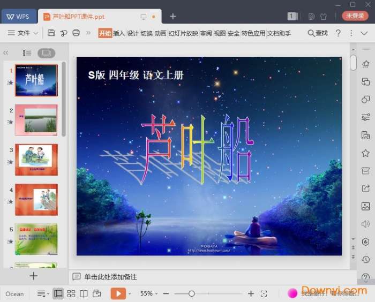Open help with the question mark icon
375x302 pixels.
(338, 33)
